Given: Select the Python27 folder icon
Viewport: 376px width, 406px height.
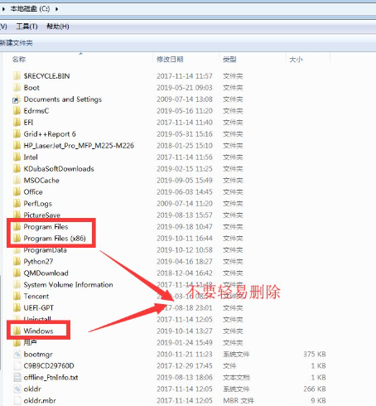Looking at the screenshot, I should (x=17, y=261).
